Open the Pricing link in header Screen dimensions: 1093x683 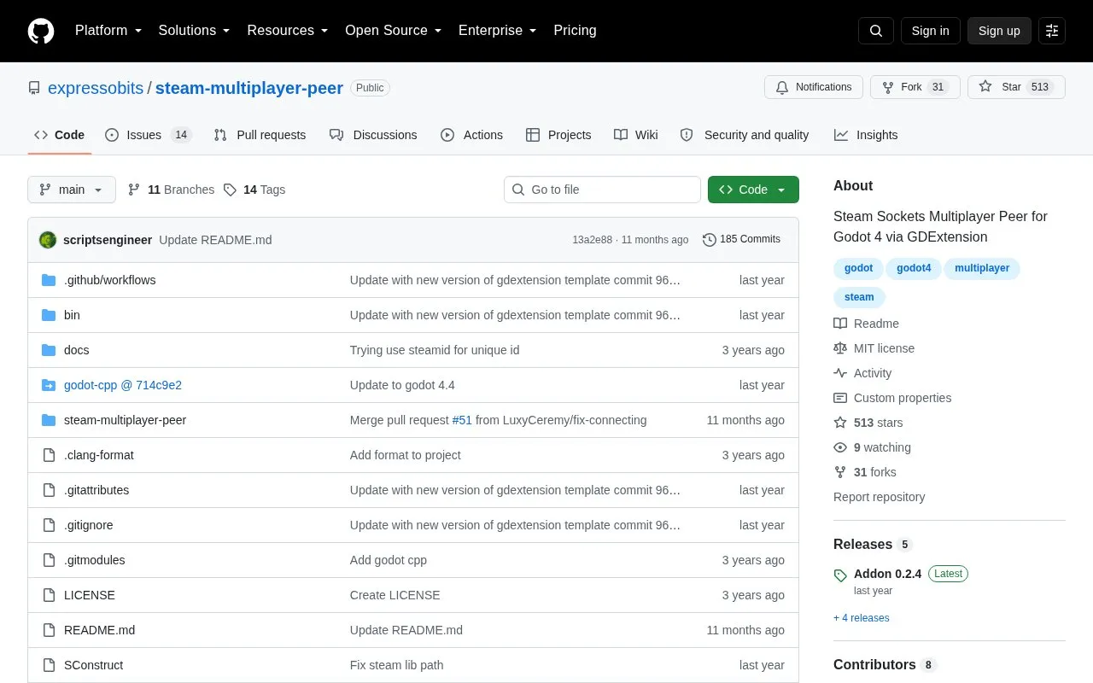575,31
